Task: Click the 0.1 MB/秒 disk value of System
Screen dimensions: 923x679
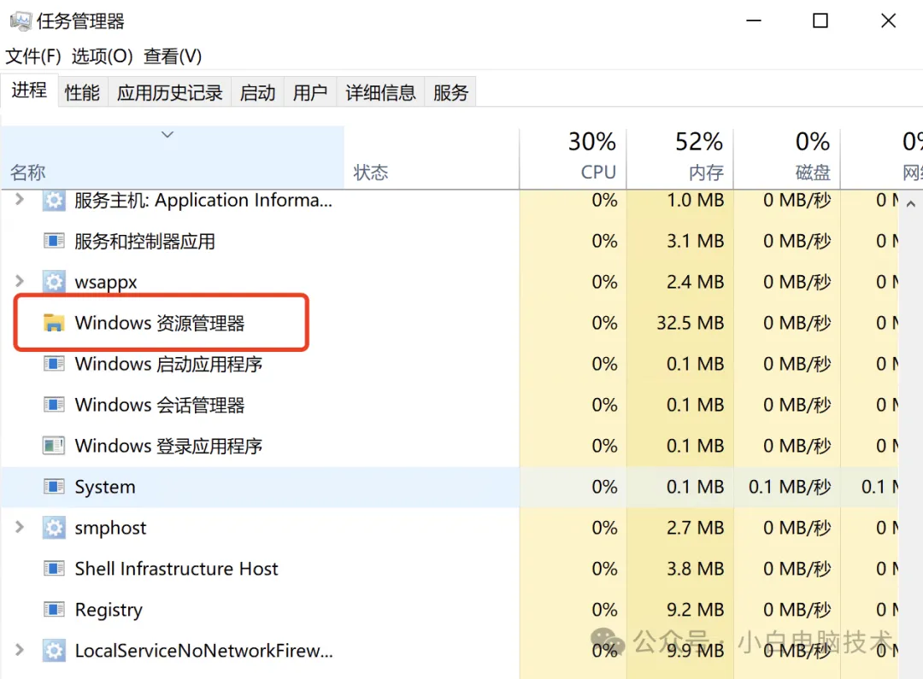Action: 790,487
